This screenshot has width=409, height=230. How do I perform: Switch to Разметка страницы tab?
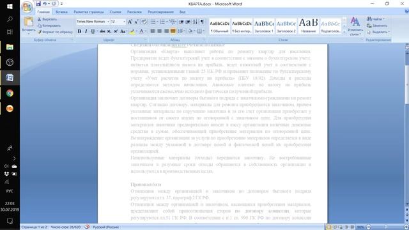point(89,12)
